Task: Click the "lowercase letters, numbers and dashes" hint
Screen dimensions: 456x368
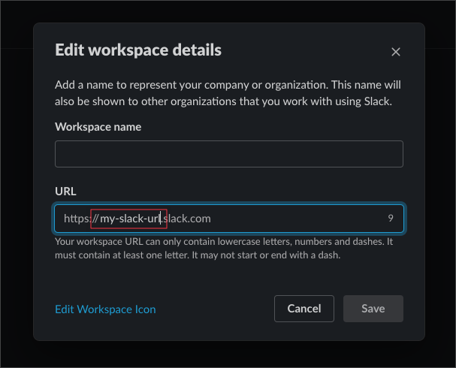Action: click(300, 240)
